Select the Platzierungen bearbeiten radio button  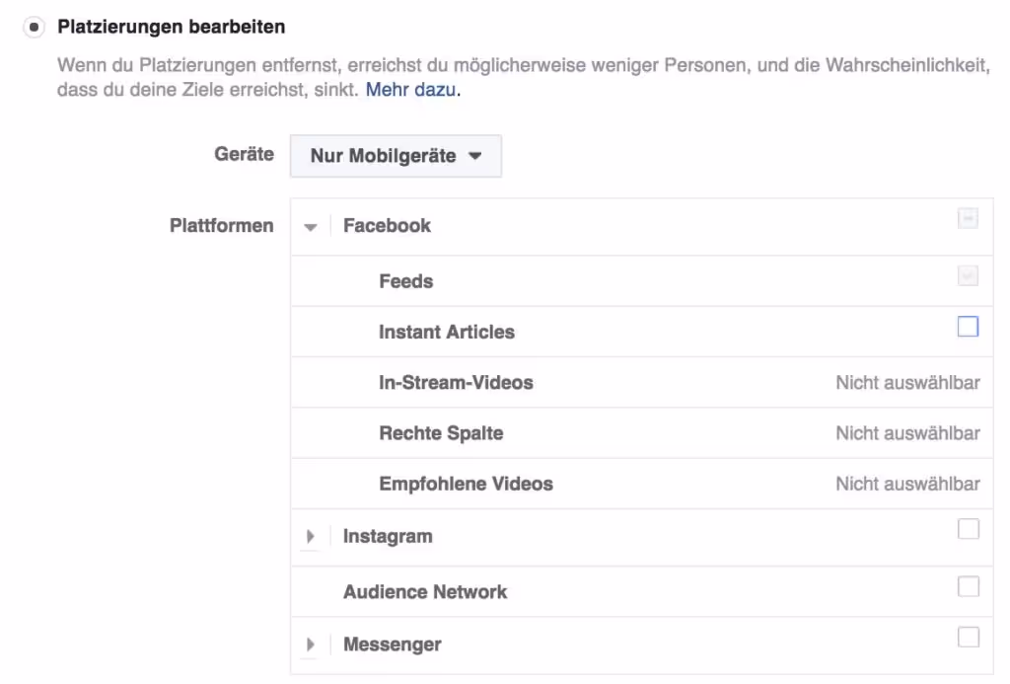point(34,27)
